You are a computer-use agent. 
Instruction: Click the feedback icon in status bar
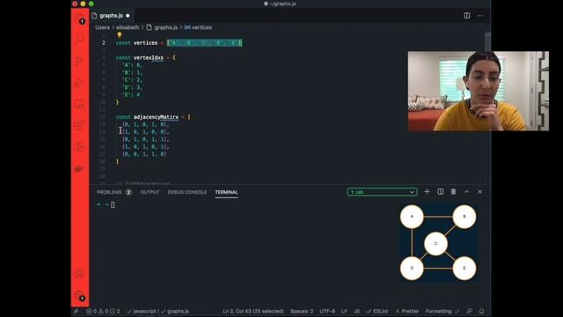[x=470, y=311]
